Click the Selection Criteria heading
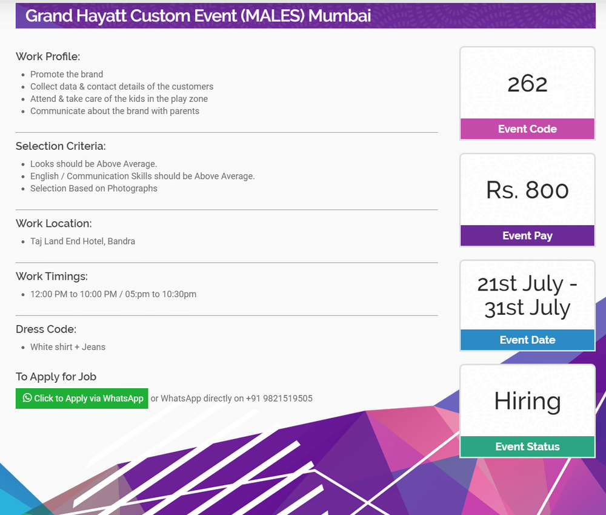 [x=61, y=146]
